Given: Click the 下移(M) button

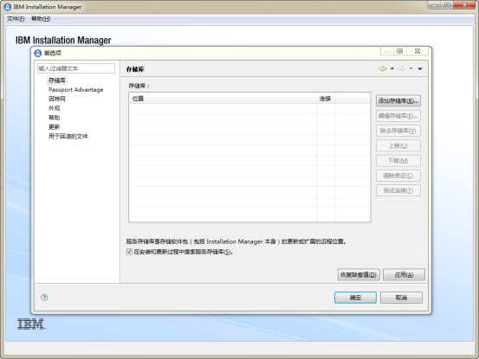Looking at the screenshot, I should [398, 160].
